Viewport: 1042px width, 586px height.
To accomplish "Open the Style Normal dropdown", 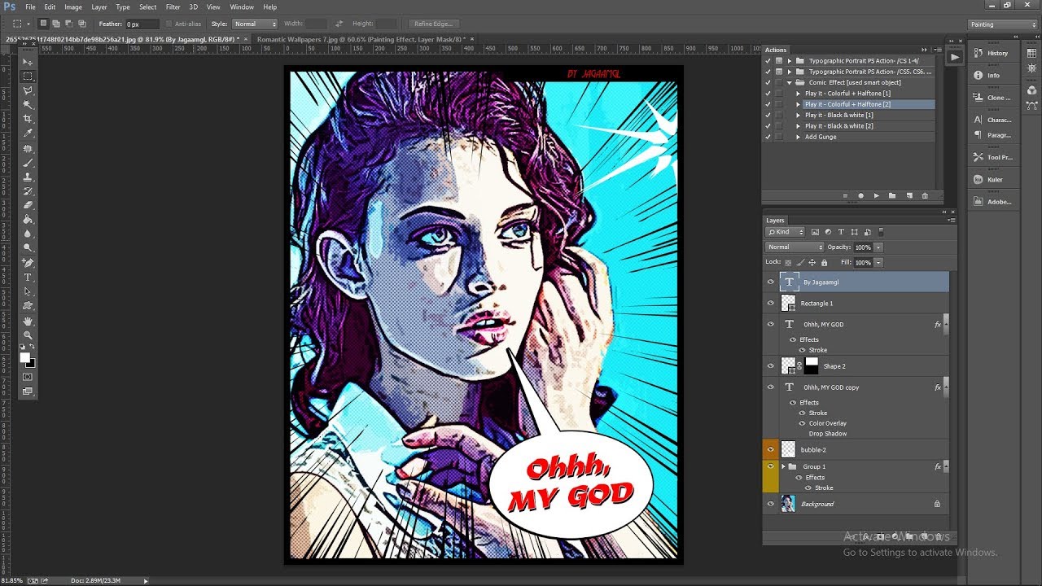I will (255, 24).
